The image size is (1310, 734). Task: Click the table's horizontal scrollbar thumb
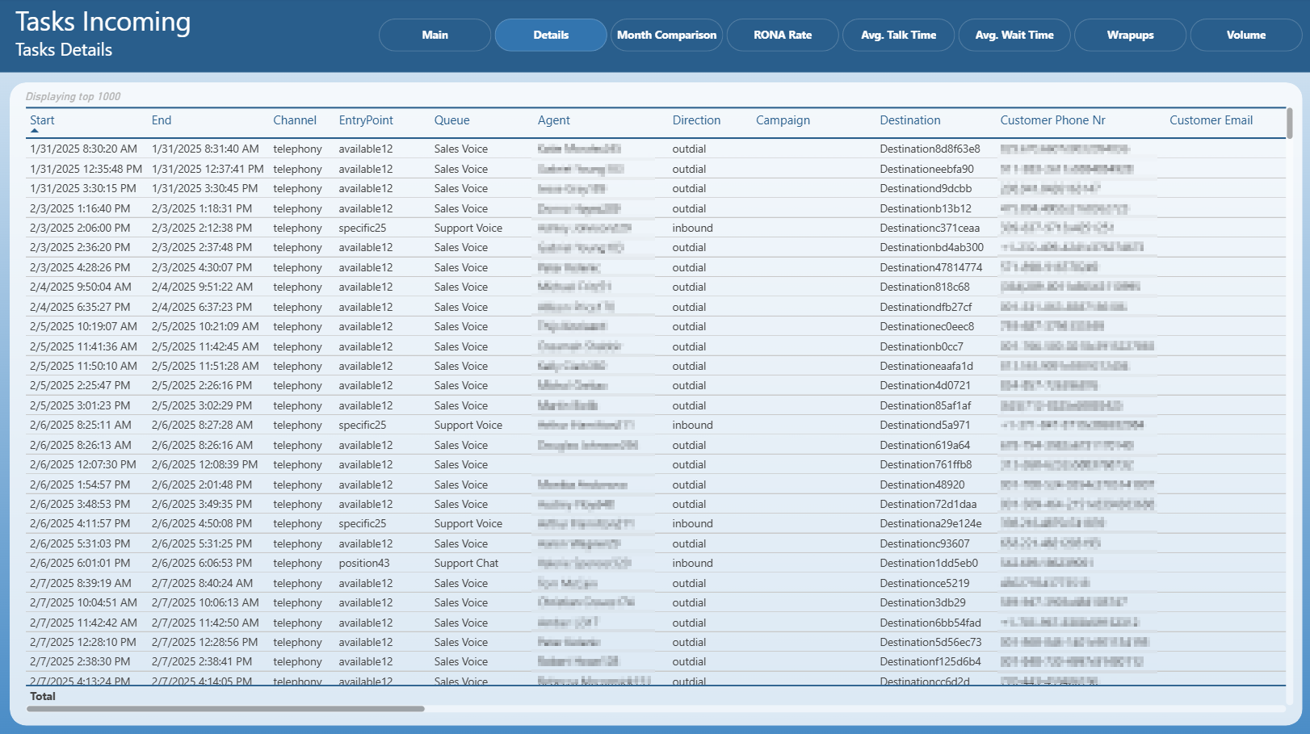[225, 709]
